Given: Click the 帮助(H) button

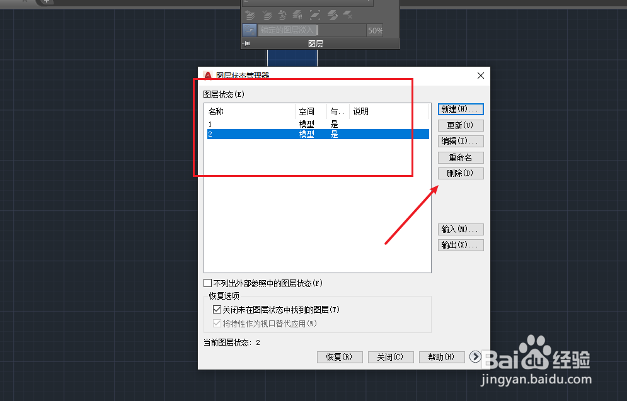Looking at the screenshot, I should point(442,357).
